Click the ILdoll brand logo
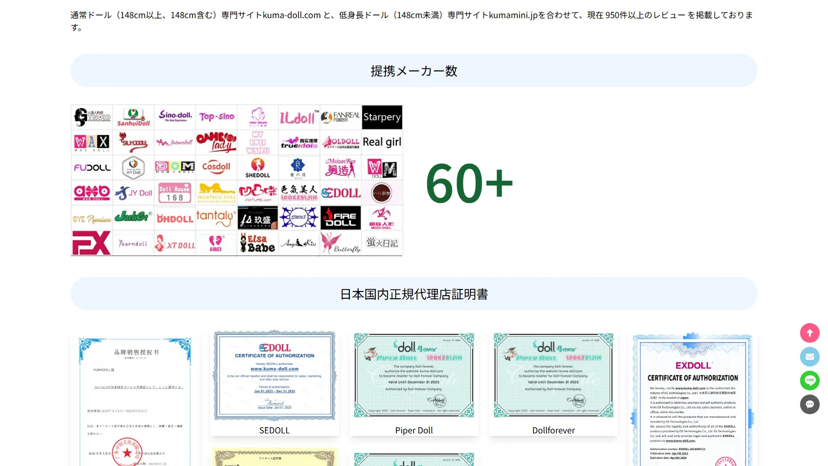Viewport: 828px width, 466px height. (x=299, y=117)
